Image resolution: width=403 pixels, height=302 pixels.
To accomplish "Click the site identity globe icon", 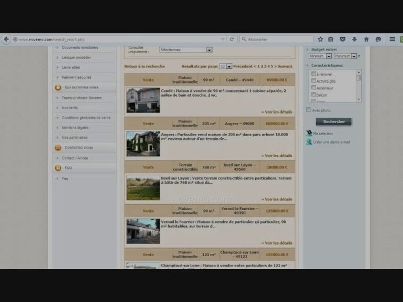I will click(15, 39).
